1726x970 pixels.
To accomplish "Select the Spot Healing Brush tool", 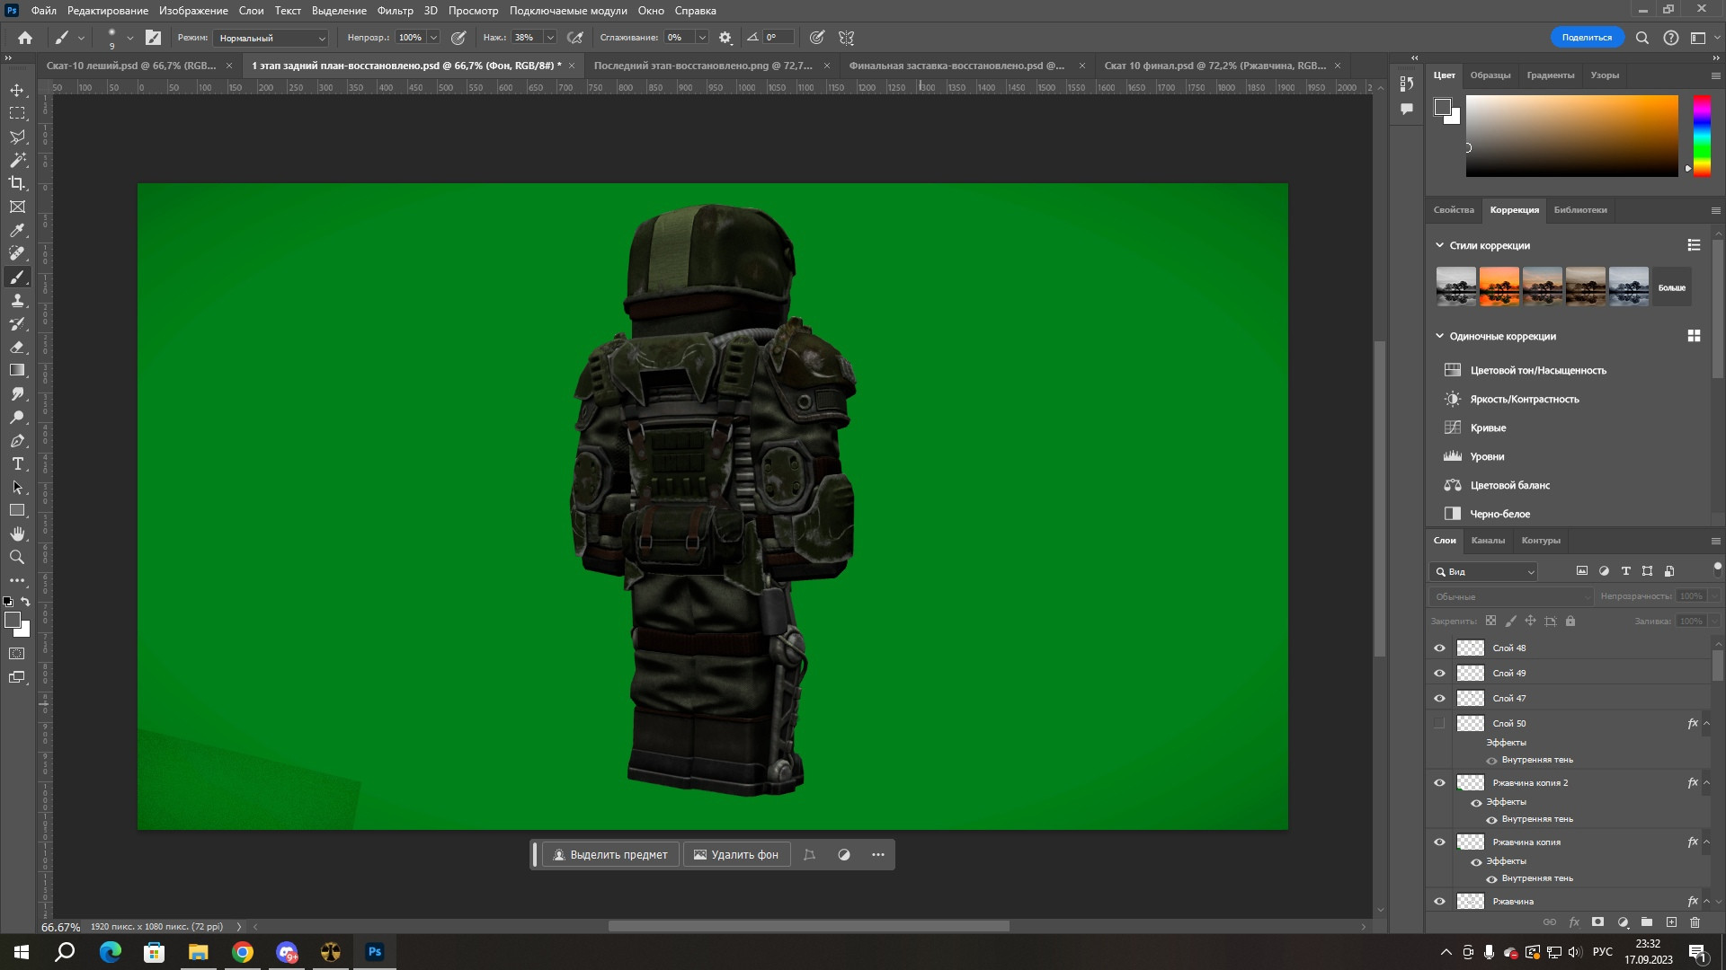I will point(17,254).
